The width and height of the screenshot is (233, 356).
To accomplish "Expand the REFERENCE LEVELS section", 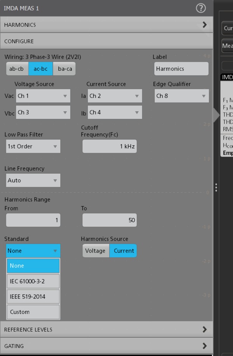I will [x=106, y=330].
